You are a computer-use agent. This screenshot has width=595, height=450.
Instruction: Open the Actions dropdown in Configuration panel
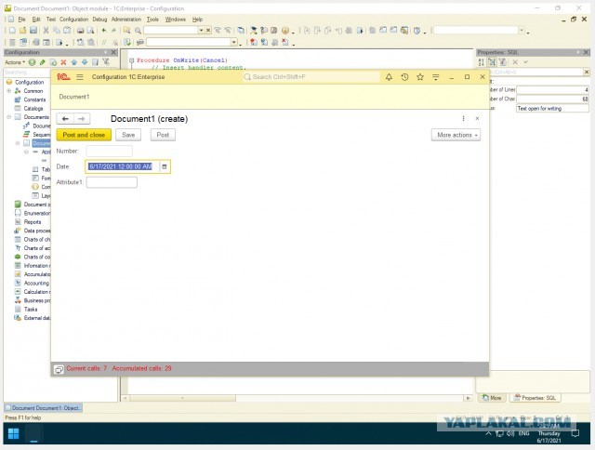15,62
